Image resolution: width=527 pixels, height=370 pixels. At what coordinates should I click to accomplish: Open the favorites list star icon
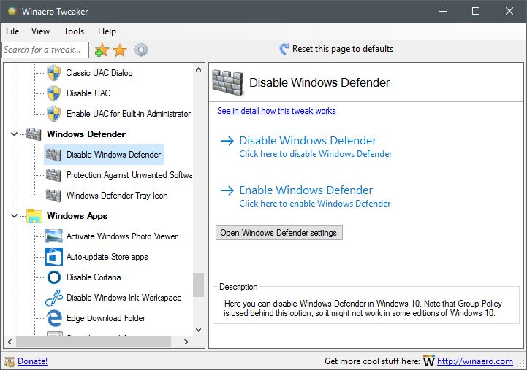(x=120, y=50)
